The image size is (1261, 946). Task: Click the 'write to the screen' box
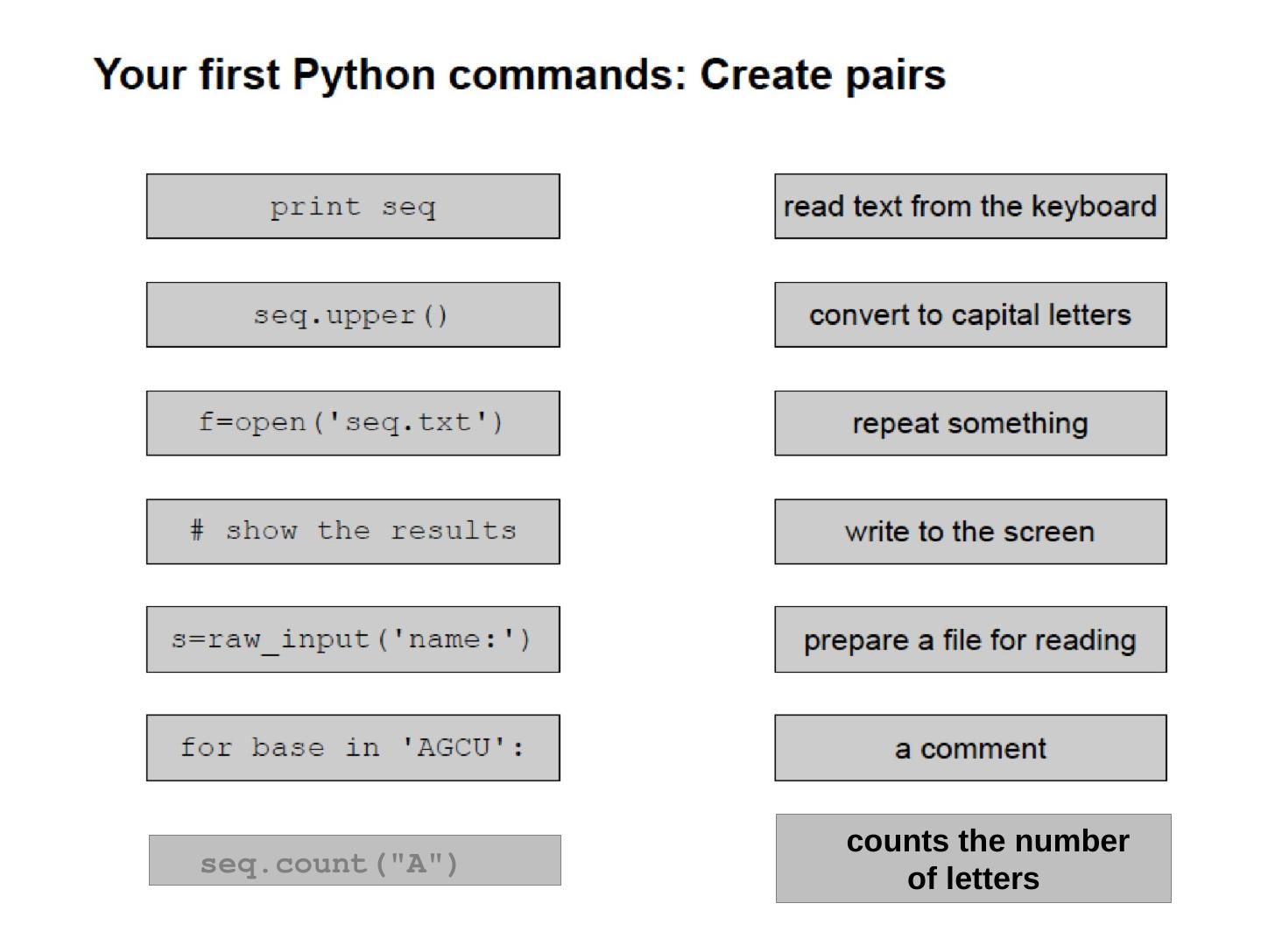970,532
